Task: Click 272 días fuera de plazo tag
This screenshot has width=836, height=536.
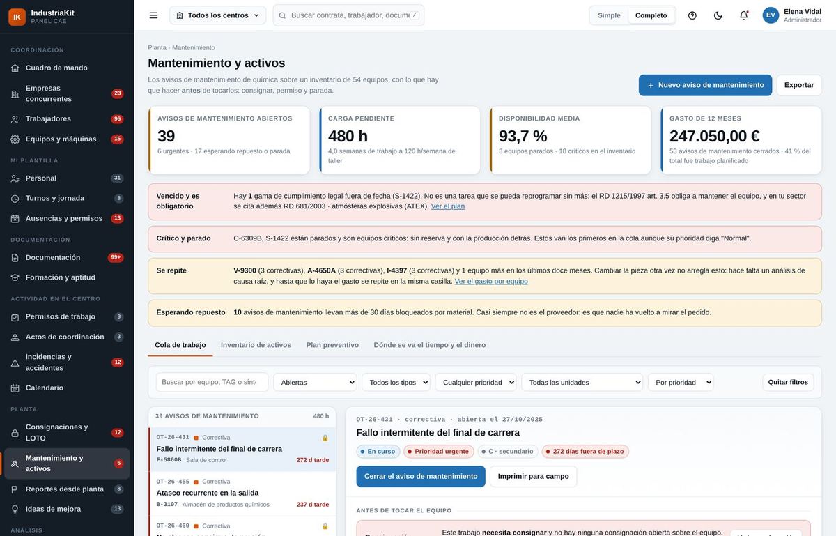Action: point(585,452)
